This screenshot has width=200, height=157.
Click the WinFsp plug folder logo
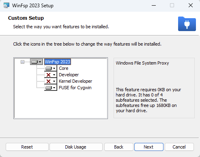(x=187, y=24)
